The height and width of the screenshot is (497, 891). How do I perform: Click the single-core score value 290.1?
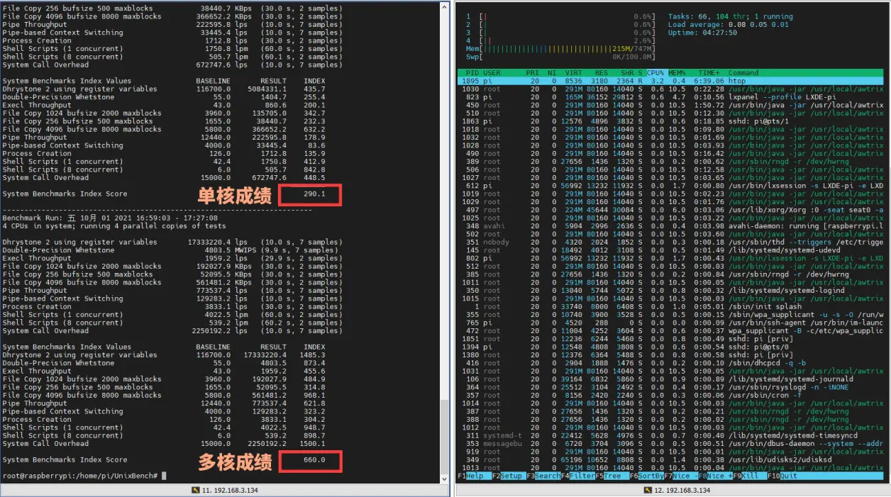(x=313, y=194)
